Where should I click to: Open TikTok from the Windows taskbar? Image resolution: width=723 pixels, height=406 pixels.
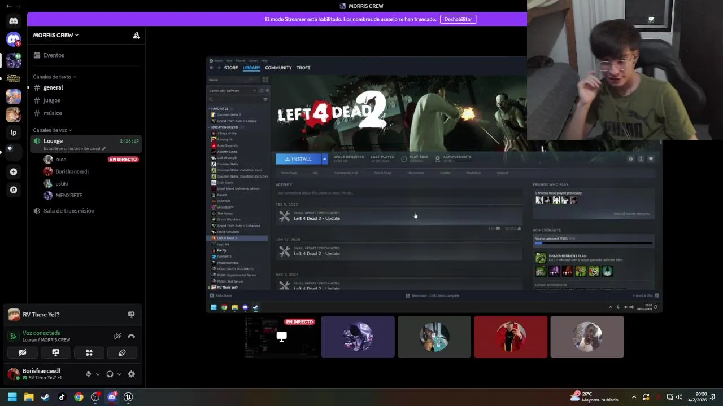coord(62,397)
